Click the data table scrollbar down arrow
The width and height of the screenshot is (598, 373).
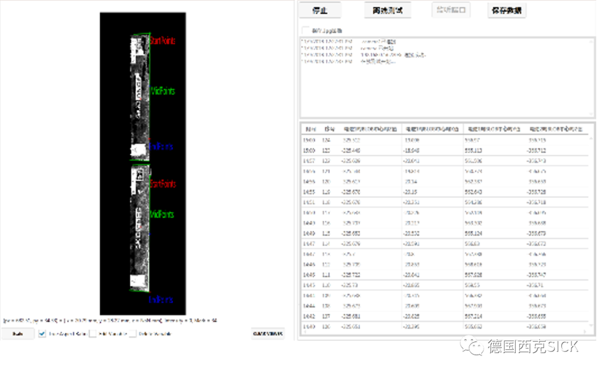(x=591, y=325)
